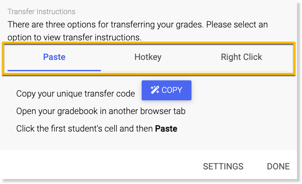This screenshot has width=302, height=184.
Task: Click DONE to close the dialog
Action: (x=278, y=167)
